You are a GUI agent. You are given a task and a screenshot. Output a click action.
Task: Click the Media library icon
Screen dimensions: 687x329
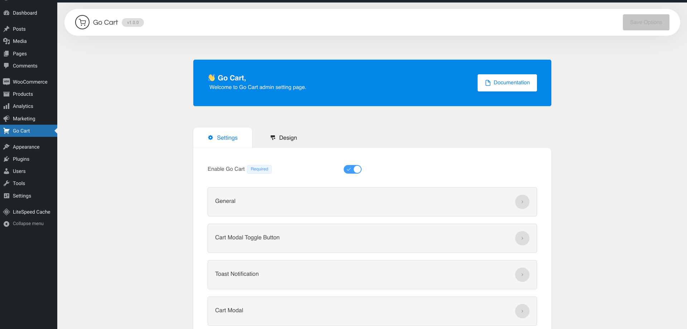[x=6, y=41]
